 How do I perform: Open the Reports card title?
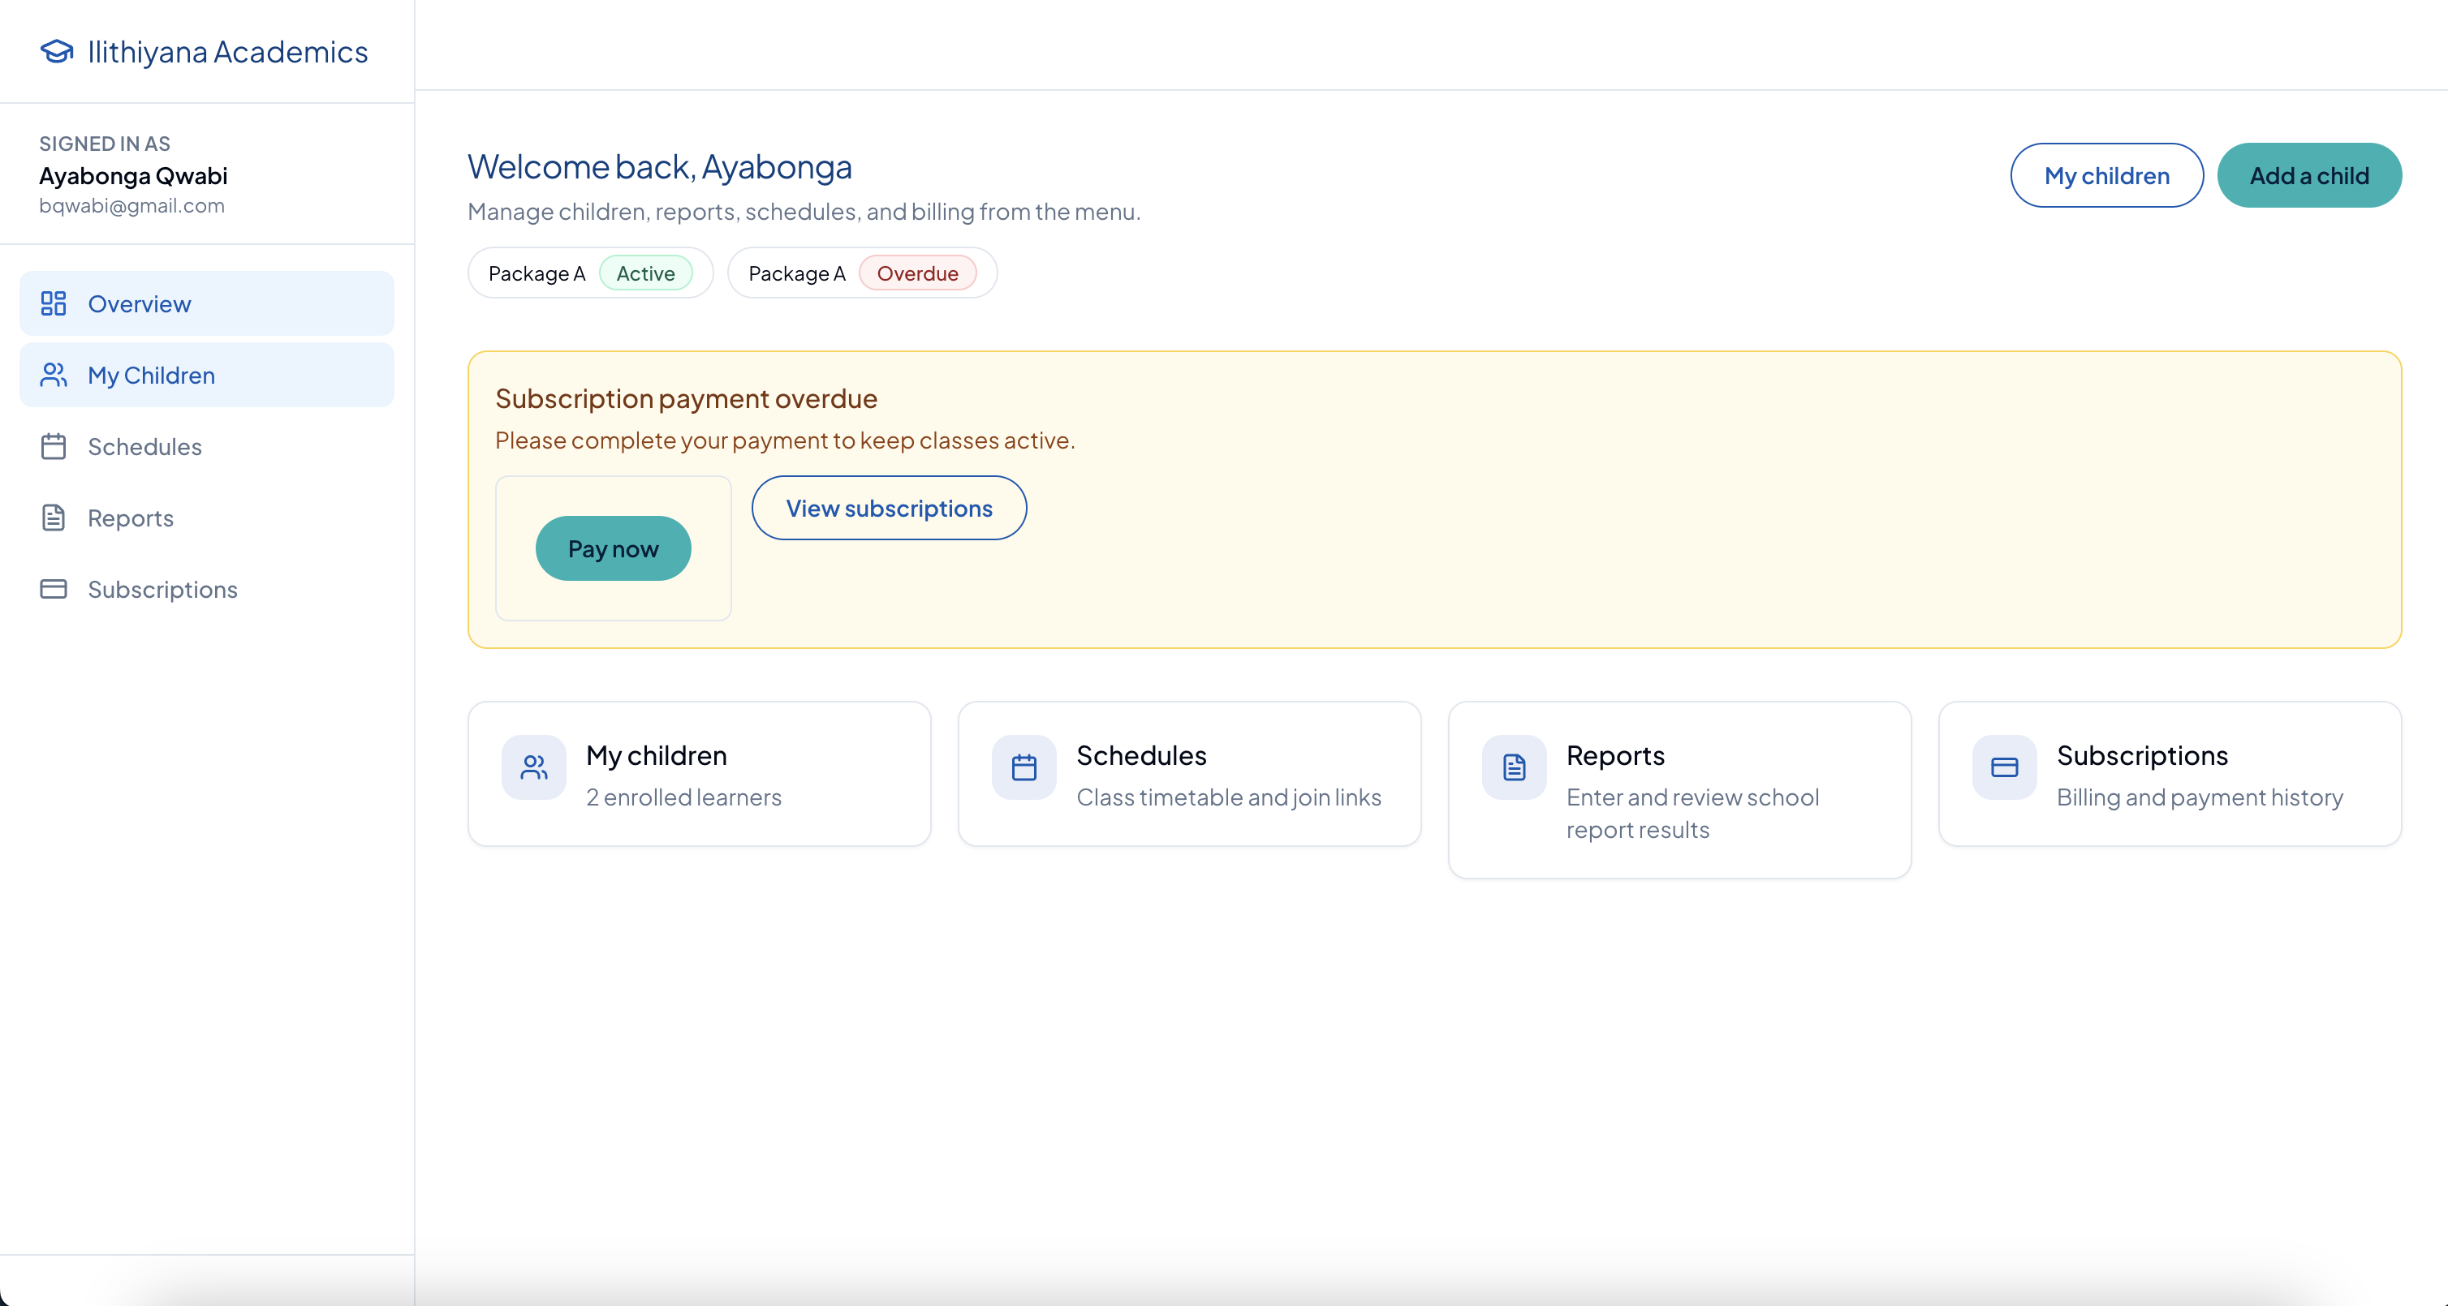coord(1615,755)
